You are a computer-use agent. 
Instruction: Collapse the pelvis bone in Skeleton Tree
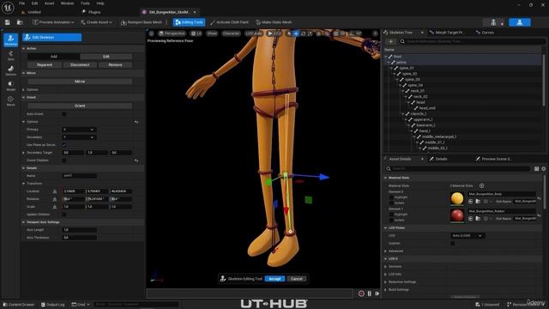click(x=389, y=63)
